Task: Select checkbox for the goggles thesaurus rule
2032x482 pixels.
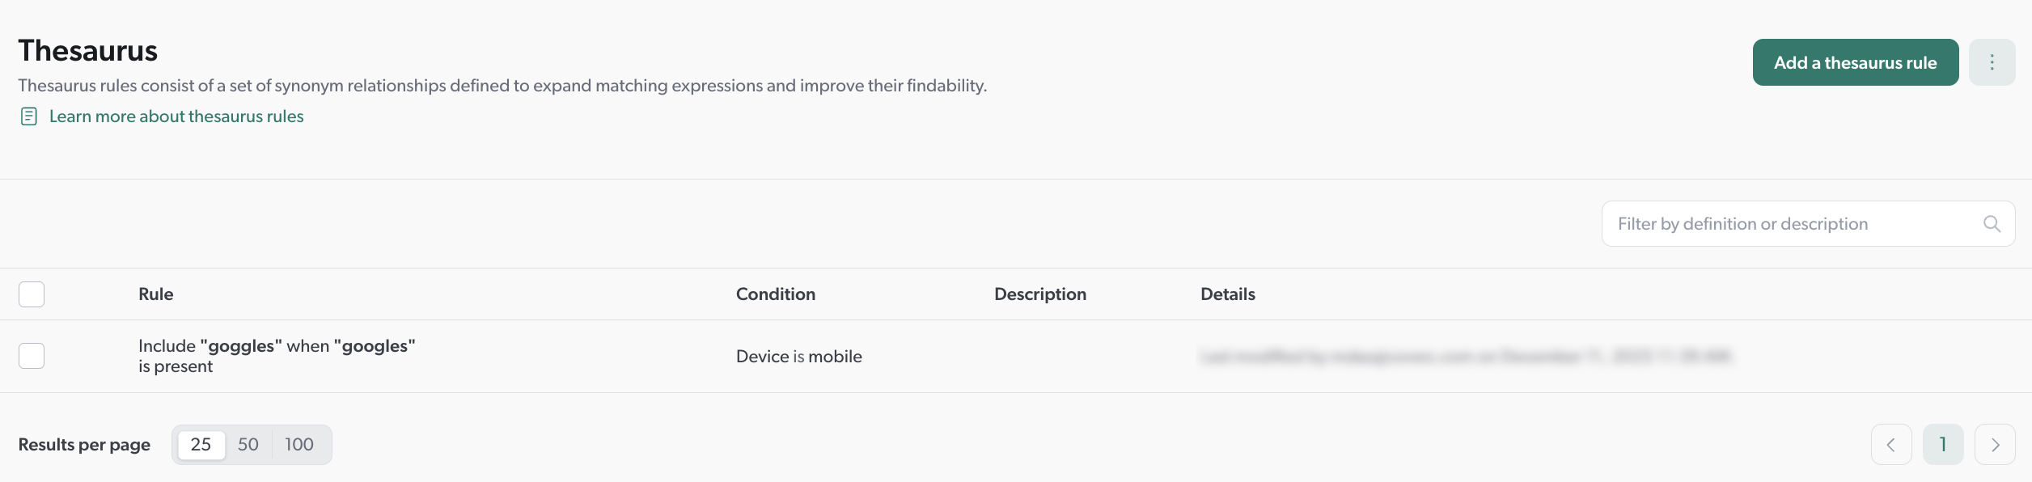Action: 31,355
